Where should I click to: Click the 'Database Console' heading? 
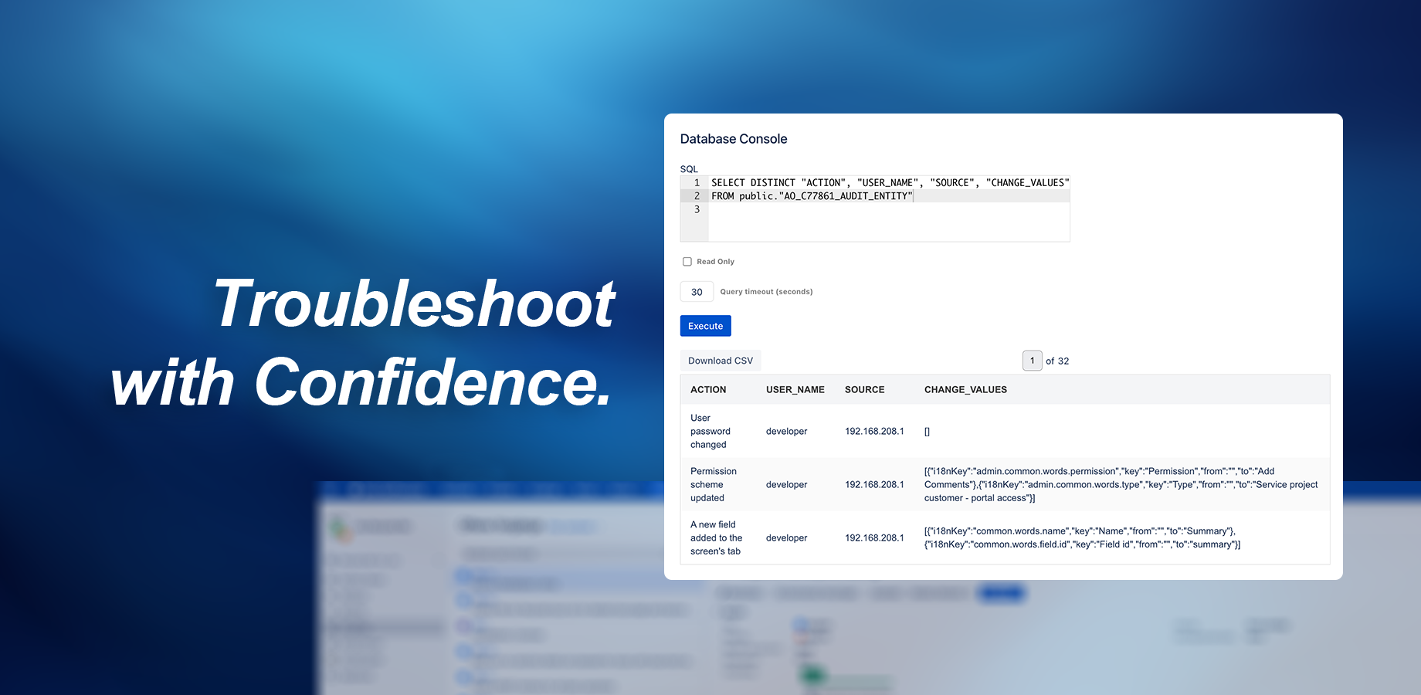pyautogui.click(x=734, y=139)
